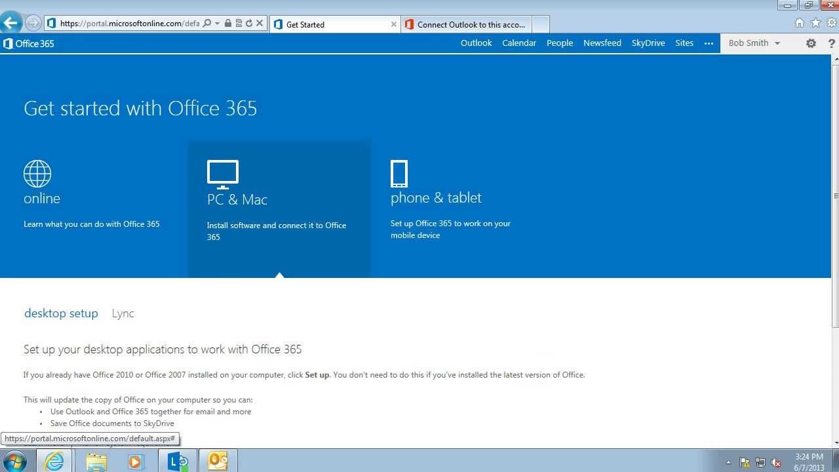Stop page loading with the X icon
839x472 pixels.
(260, 23)
